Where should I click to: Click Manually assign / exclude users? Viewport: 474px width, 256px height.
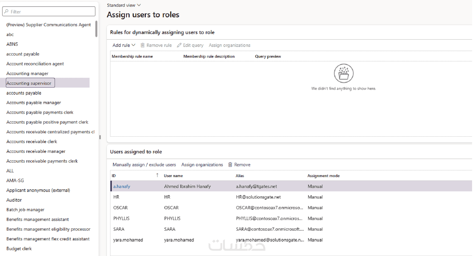pos(144,165)
